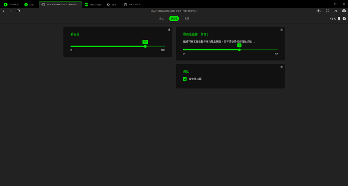Click the battery level icon
This screenshot has height=186, width=348.
[339, 19]
